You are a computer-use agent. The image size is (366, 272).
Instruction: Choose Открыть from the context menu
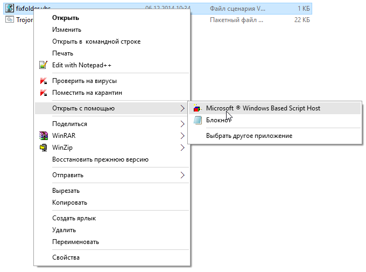112,18
